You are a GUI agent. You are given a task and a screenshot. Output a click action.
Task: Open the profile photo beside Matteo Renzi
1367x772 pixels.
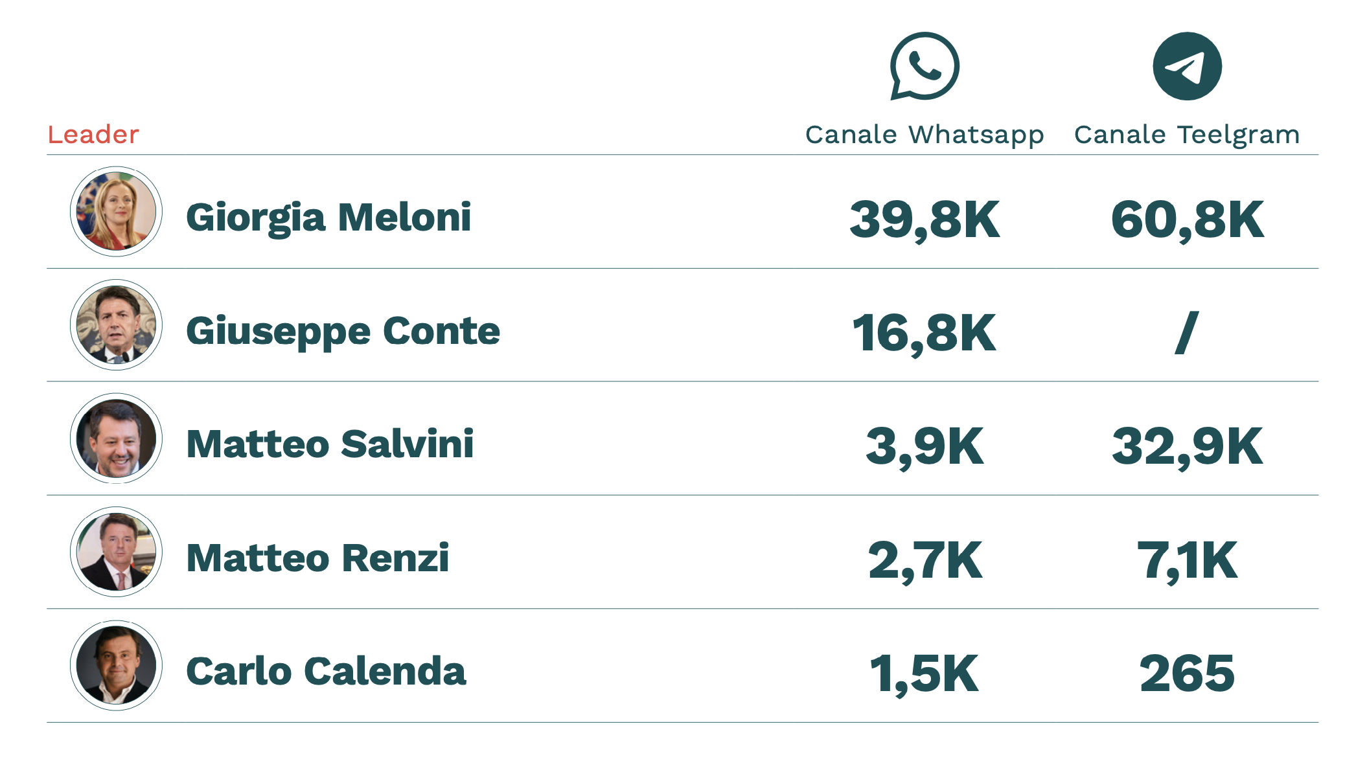[x=116, y=552]
